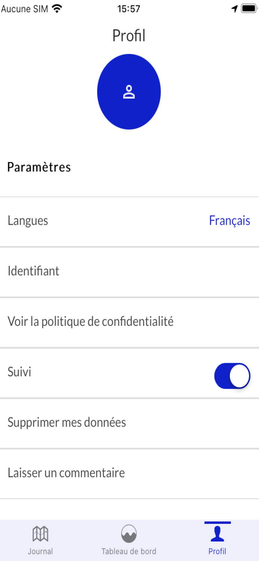Tap the person glyph inside the avatar circle
This screenshot has height=561, width=259.
[x=129, y=92]
